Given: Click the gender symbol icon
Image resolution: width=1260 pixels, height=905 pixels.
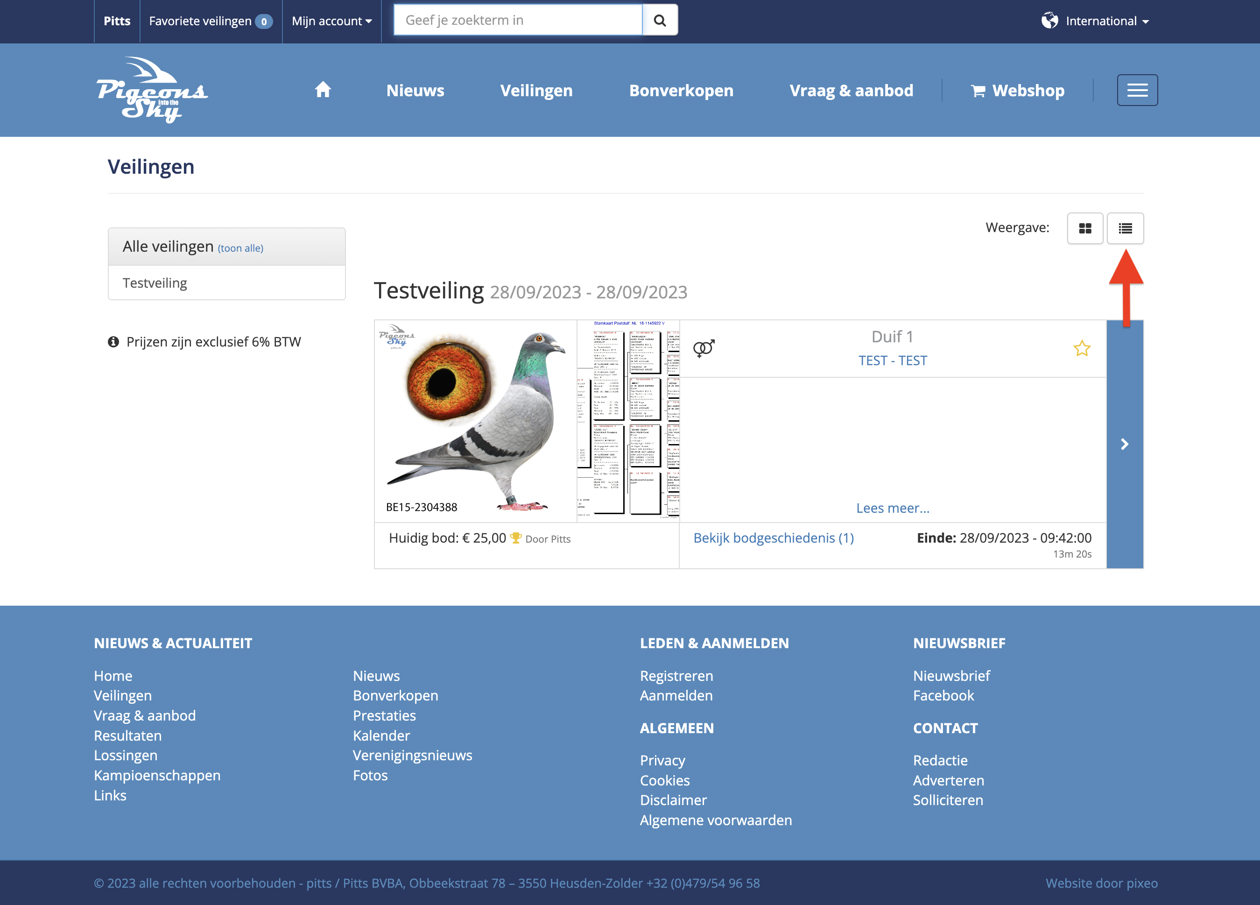Looking at the screenshot, I should [704, 348].
